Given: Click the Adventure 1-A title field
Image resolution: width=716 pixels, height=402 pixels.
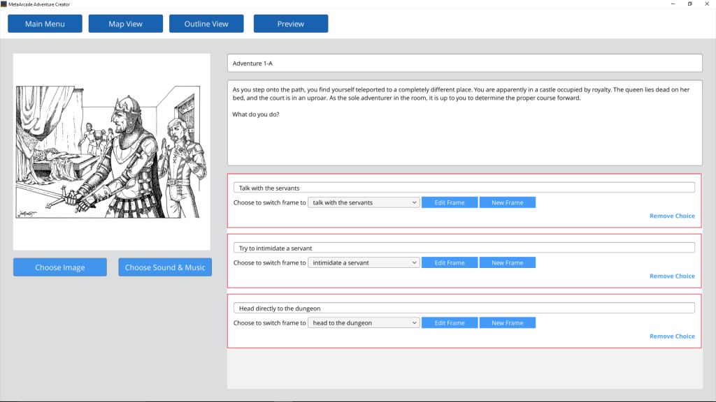Looking at the screenshot, I should [x=464, y=64].
